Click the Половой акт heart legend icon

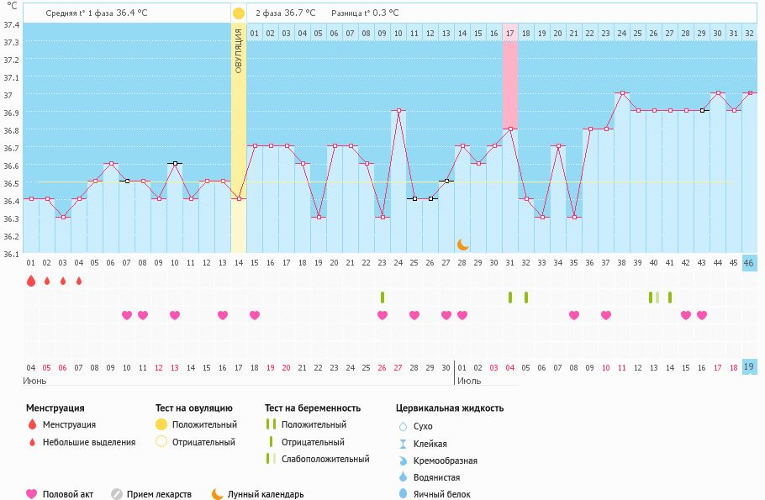pyautogui.click(x=32, y=494)
